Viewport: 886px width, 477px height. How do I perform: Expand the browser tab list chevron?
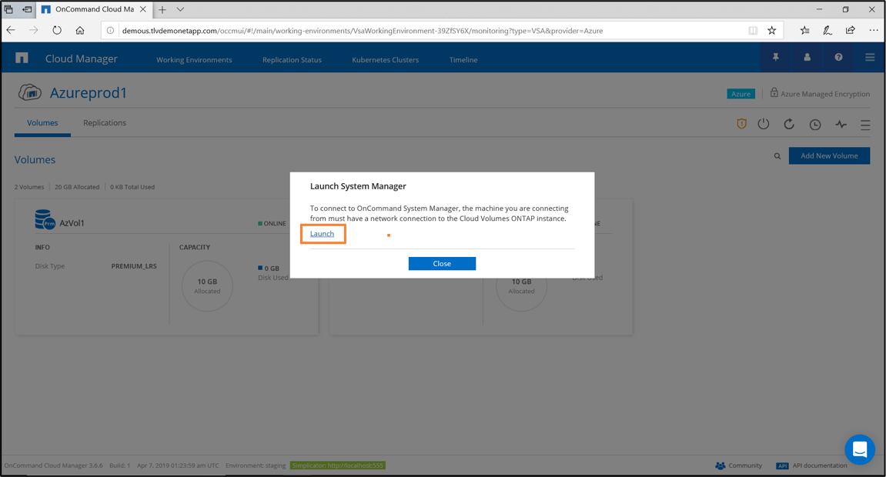(180, 10)
